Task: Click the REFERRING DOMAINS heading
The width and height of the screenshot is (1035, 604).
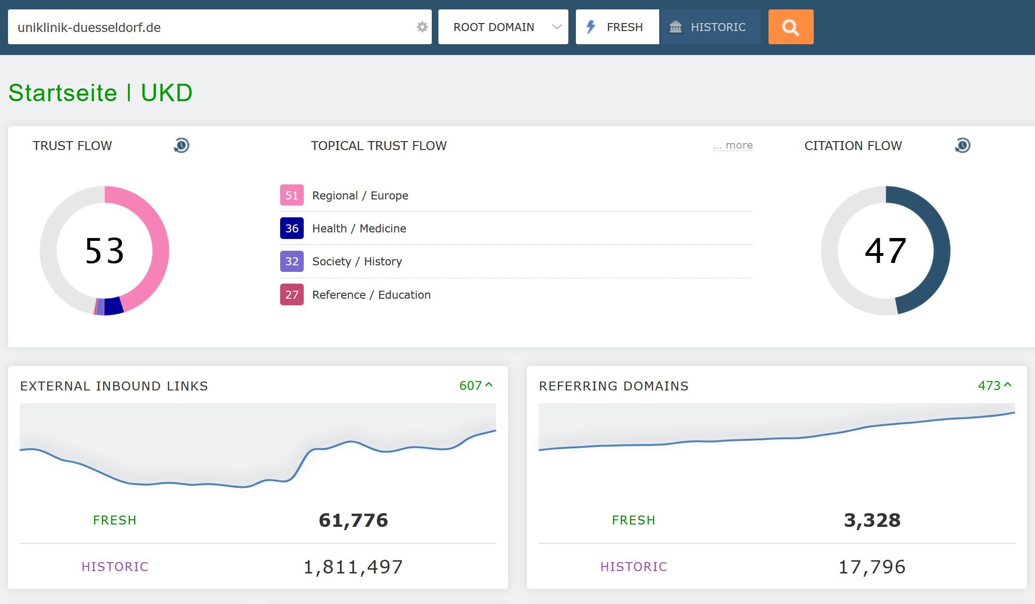Action: pyautogui.click(x=614, y=386)
